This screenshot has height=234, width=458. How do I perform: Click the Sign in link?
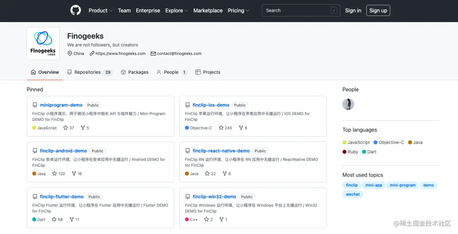[353, 11]
